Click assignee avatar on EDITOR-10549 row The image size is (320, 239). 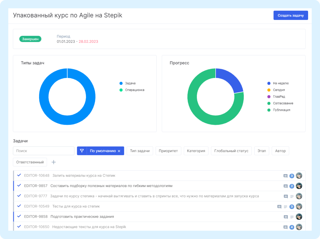[x=299, y=206]
